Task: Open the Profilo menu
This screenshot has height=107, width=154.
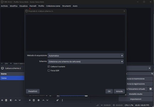Action: point(41,6)
